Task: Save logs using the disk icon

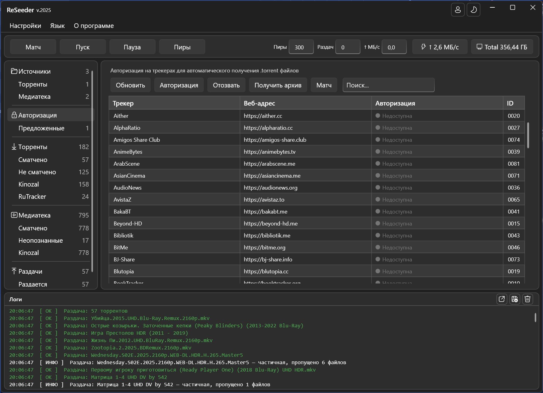Action: coord(514,299)
